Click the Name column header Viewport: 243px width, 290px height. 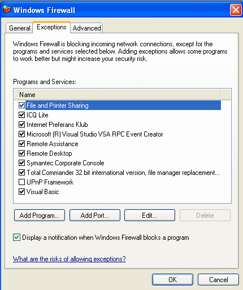[117, 95]
